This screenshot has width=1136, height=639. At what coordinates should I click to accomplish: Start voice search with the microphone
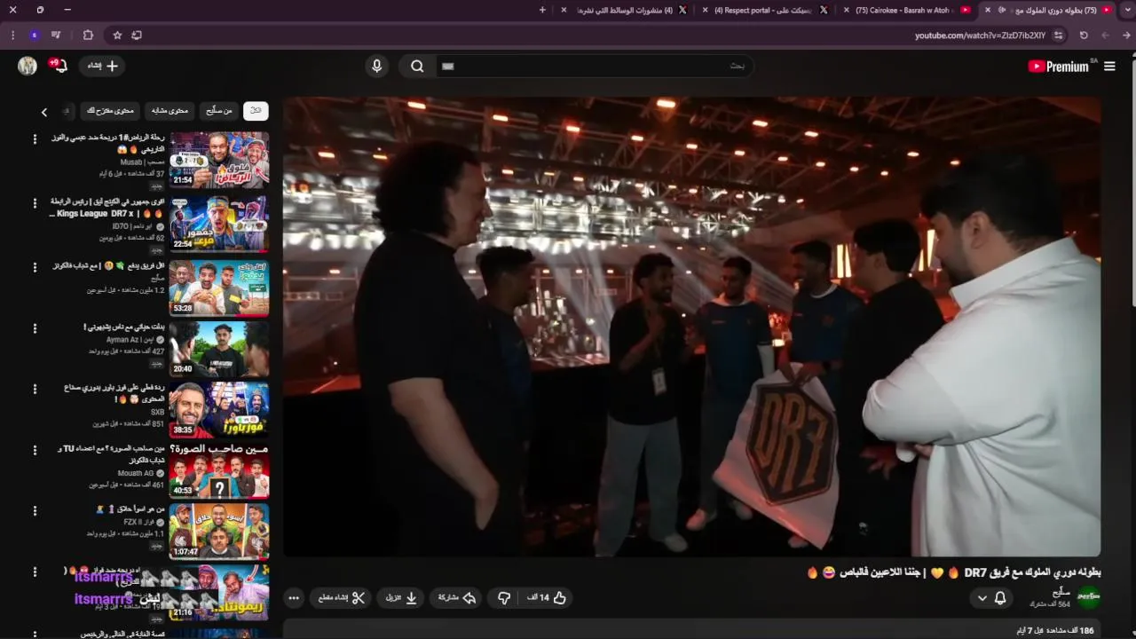pos(377,66)
